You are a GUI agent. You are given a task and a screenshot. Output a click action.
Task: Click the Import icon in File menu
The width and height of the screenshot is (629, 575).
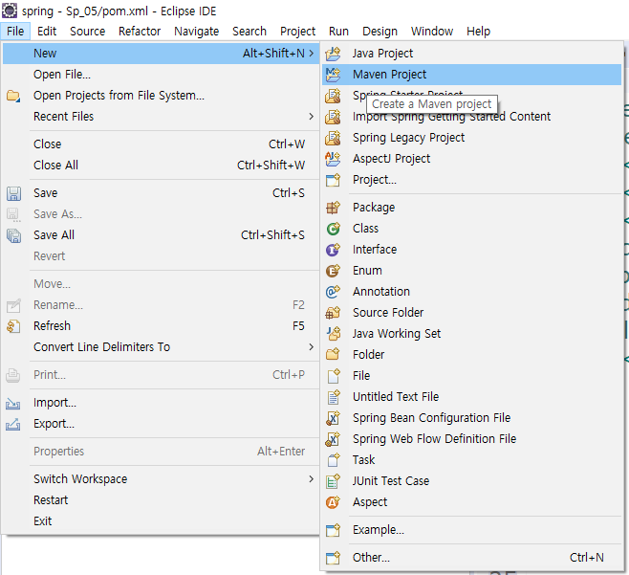13,403
